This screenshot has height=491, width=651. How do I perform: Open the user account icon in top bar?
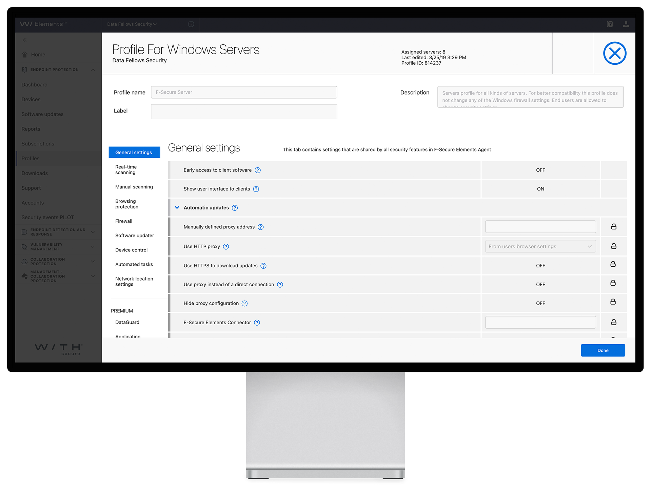(626, 24)
